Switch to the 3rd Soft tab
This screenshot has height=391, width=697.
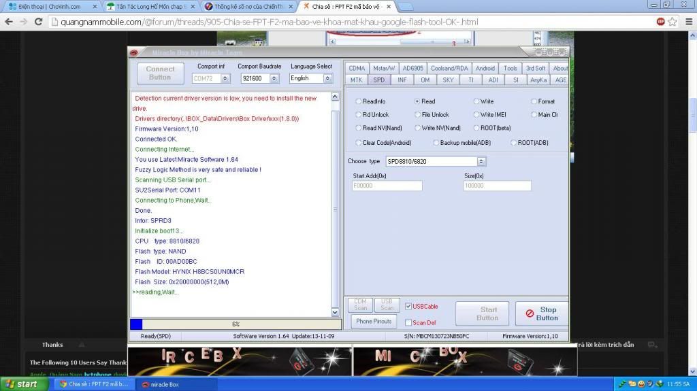pyautogui.click(x=536, y=68)
